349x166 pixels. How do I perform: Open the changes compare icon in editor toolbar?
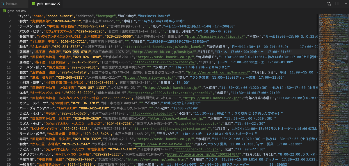point(329,4)
